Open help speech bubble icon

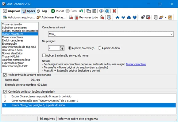(x=101, y=11)
